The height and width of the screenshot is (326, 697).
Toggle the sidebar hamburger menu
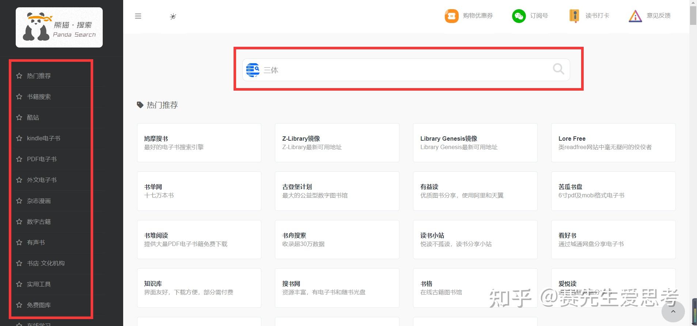[x=138, y=16]
